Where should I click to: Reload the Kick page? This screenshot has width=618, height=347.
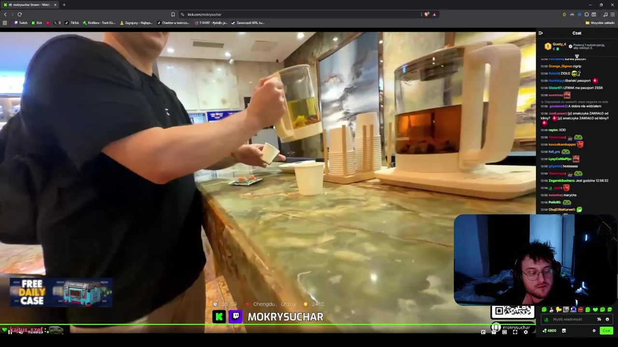pyautogui.click(x=20, y=14)
